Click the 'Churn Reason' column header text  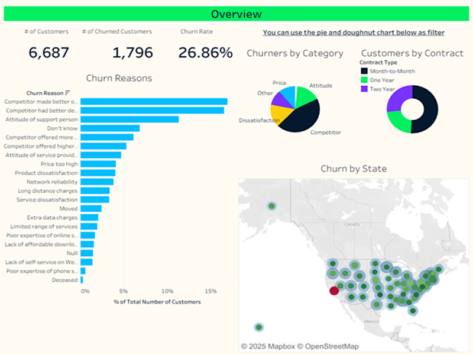tap(45, 93)
